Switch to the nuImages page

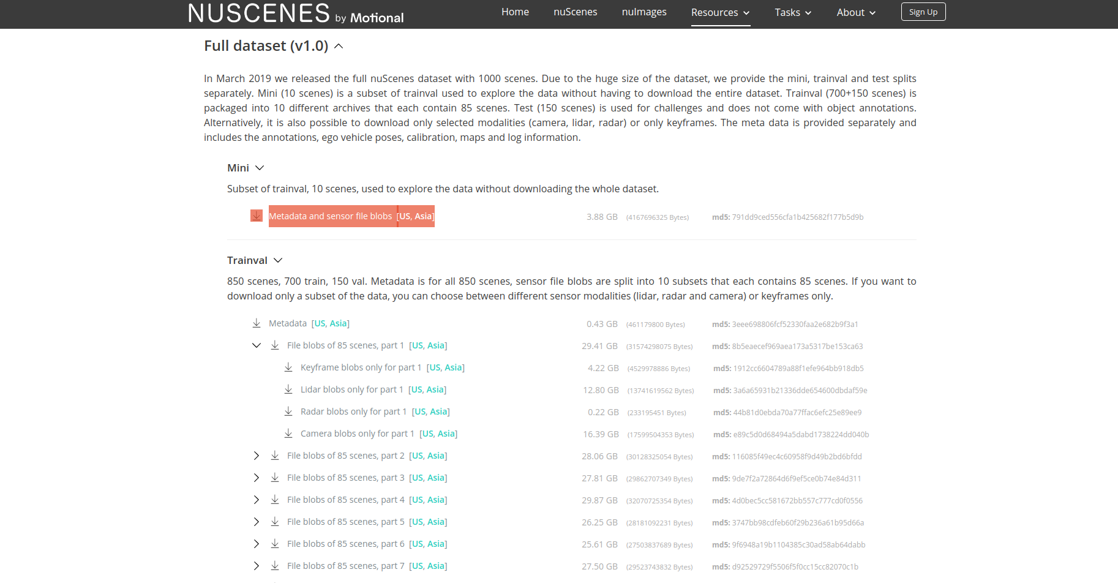pos(643,12)
